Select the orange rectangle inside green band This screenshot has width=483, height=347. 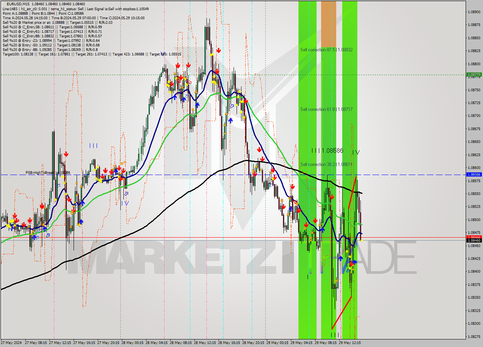328,24
